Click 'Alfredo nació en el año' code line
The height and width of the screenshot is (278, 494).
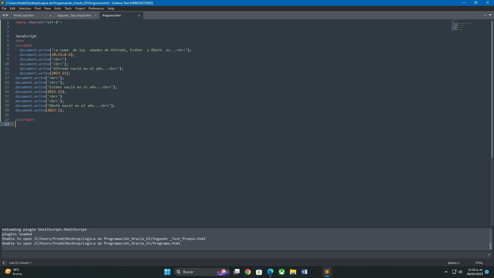(x=72, y=69)
